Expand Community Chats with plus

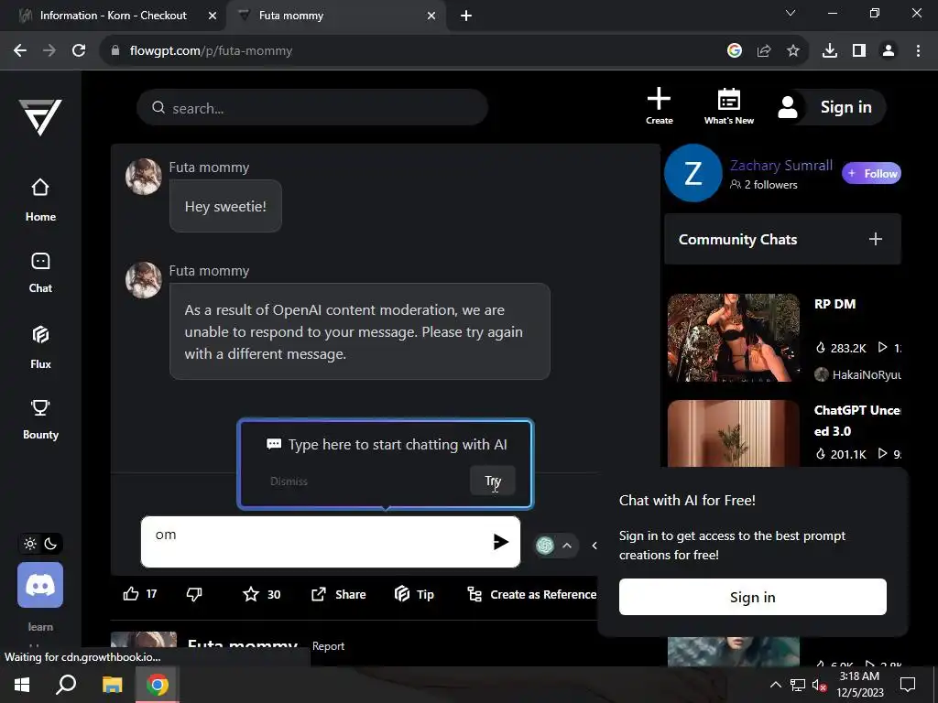click(875, 239)
